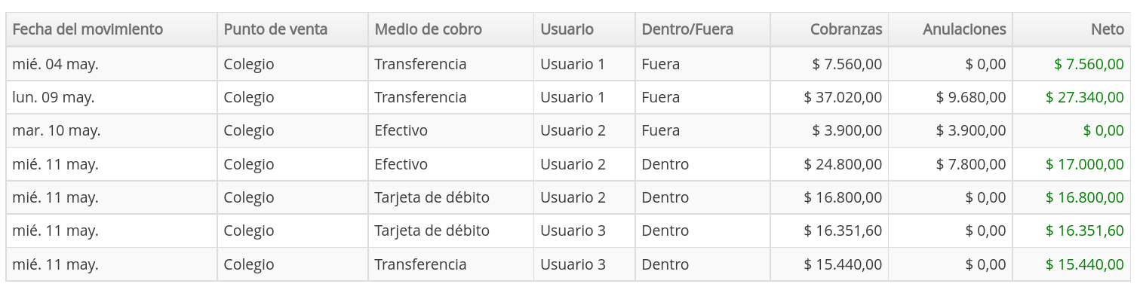Sort by Fecha del movimiento column header
Viewport: 1140px width, 293px height.
pyautogui.click(x=112, y=29)
